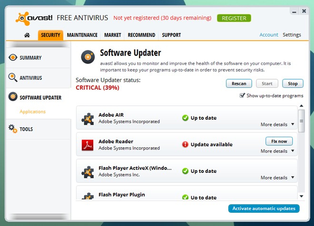Click Activate automatic updates button
Viewport: 314px width, 226px height.
[x=264, y=208]
